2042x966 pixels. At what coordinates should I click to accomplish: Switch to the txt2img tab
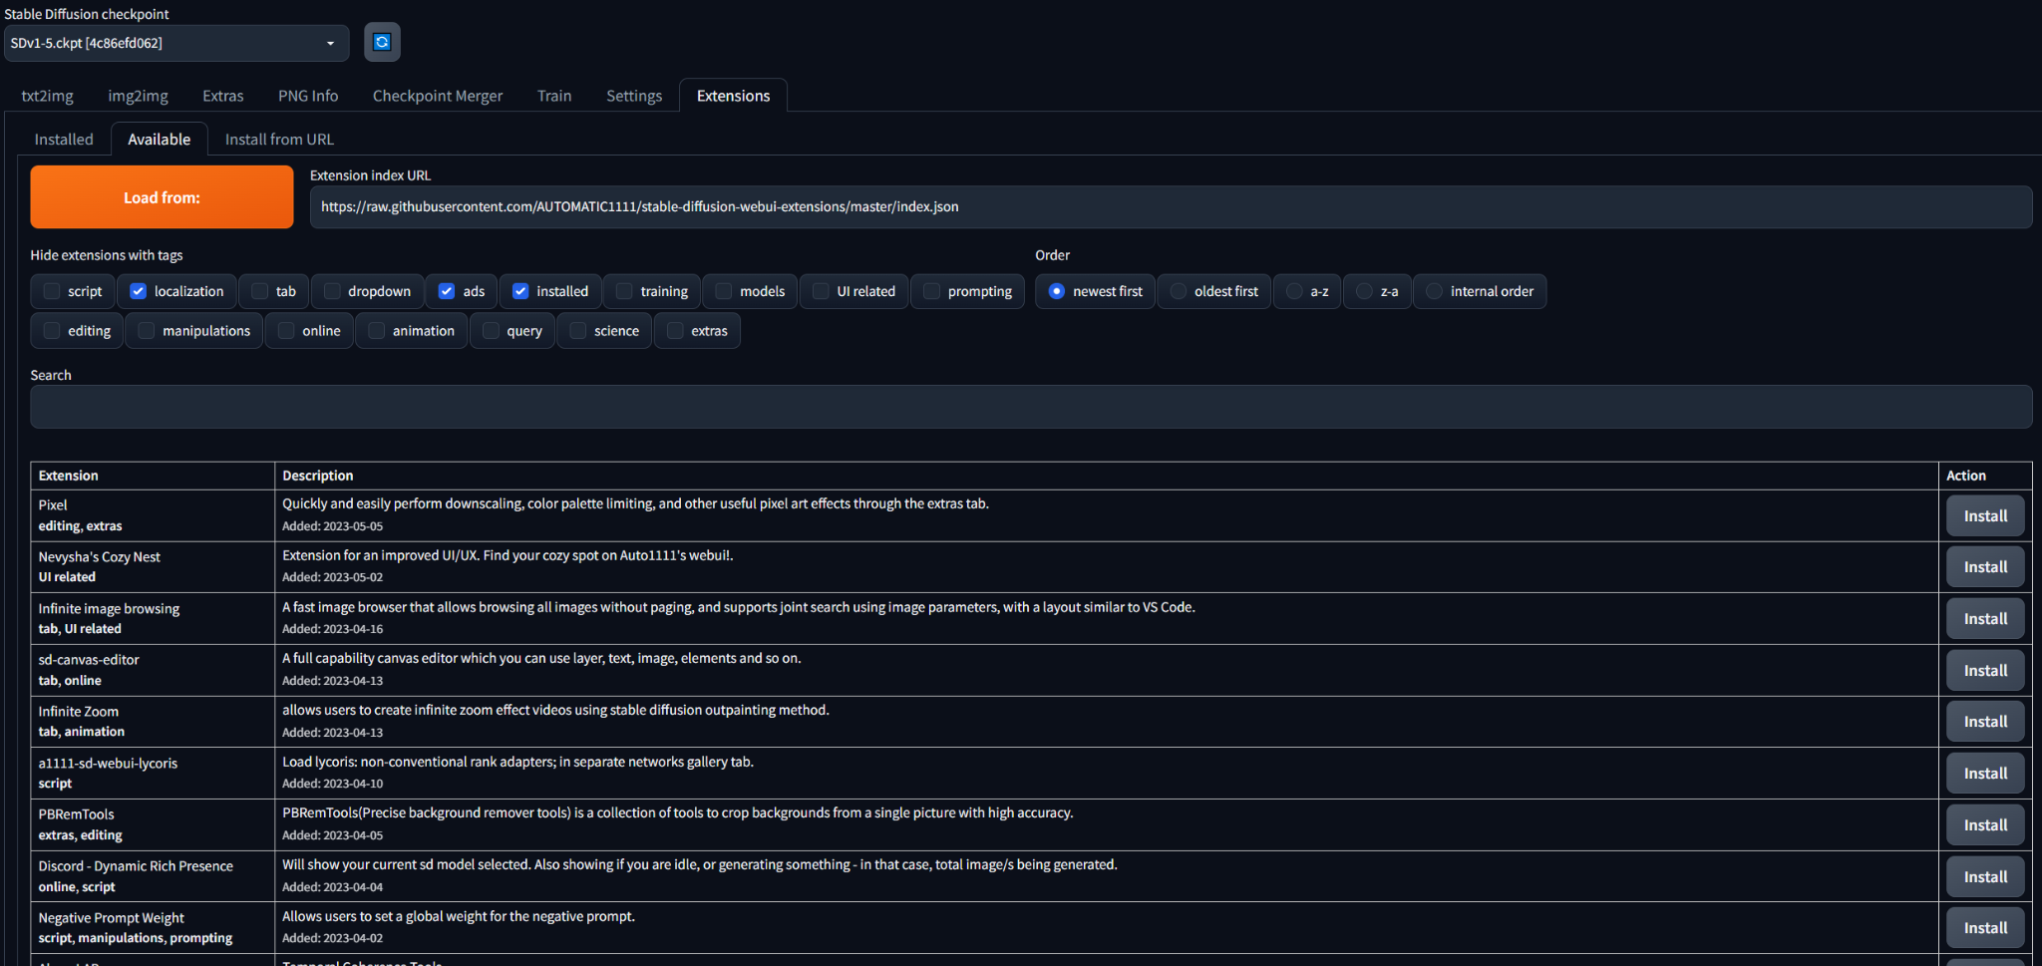[x=47, y=96]
